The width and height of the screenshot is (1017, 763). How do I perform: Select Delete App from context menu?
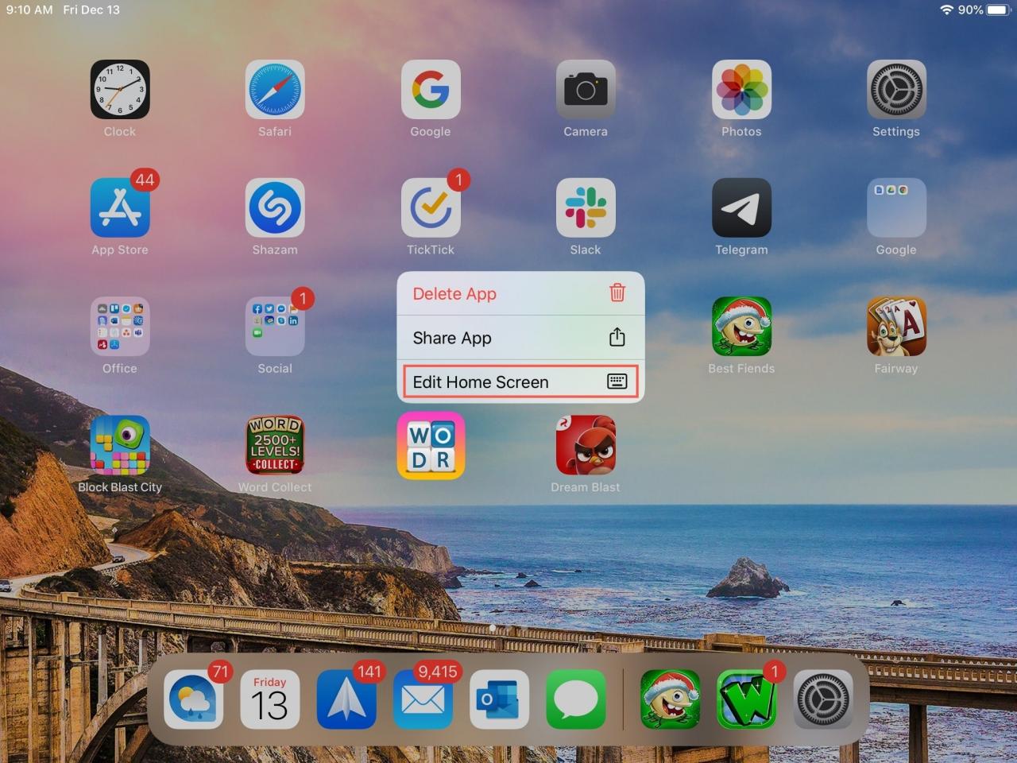(x=520, y=294)
